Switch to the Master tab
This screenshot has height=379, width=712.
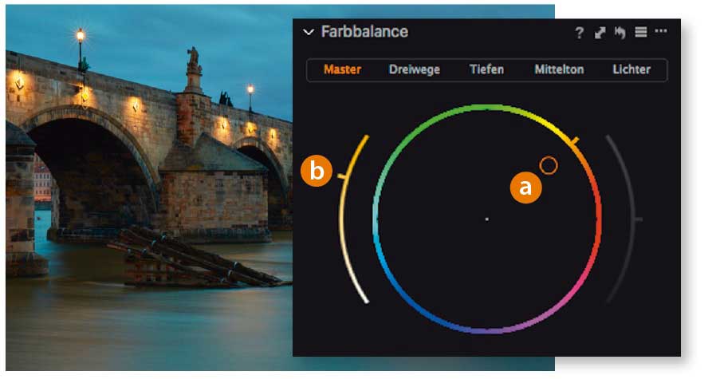[342, 69]
